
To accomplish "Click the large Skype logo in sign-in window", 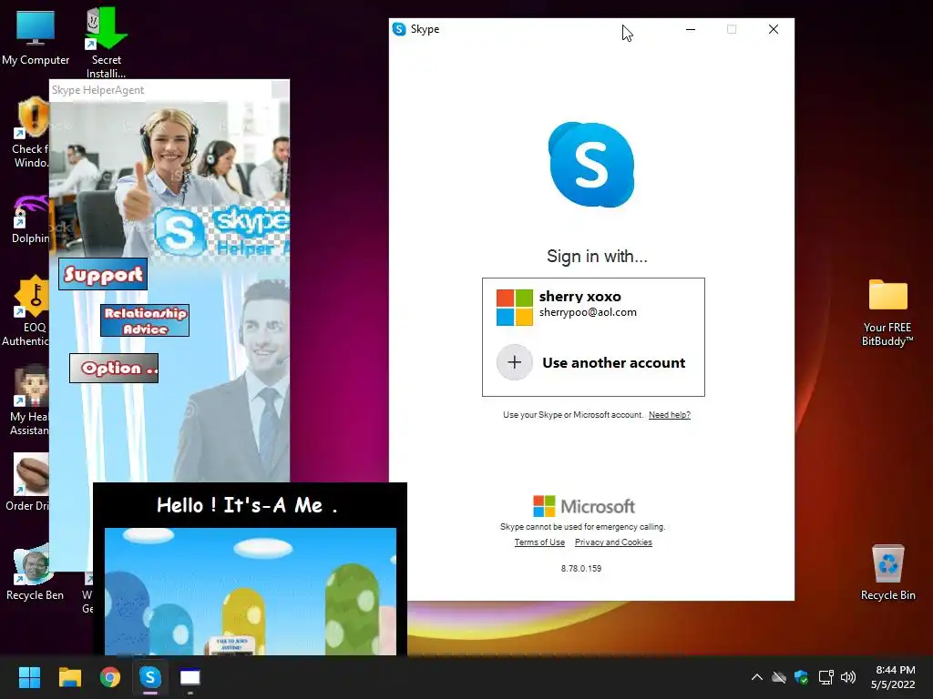I will click(591, 165).
